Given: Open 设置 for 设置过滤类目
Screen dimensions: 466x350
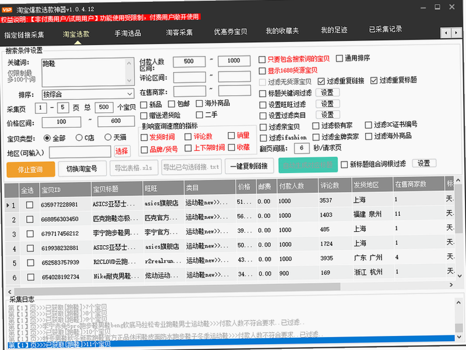Looking at the screenshot, I should click(327, 115).
